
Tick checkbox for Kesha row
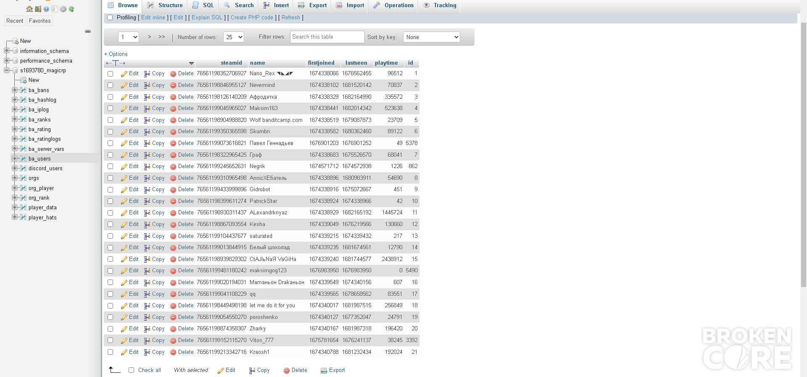click(111, 224)
